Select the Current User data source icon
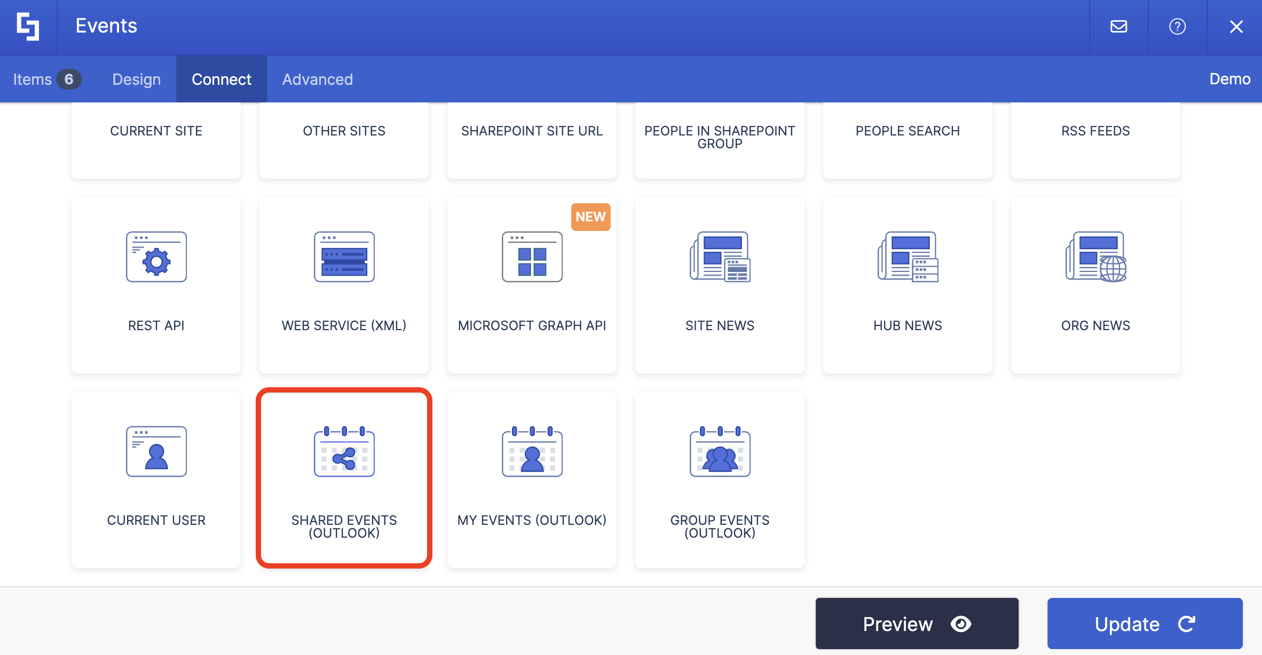Image resolution: width=1262 pixels, height=655 pixels. pos(156,451)
